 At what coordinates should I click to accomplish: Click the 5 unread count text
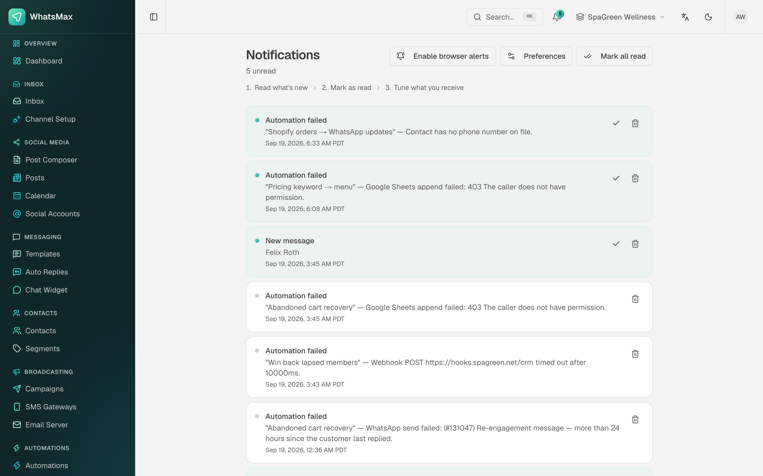261,71
